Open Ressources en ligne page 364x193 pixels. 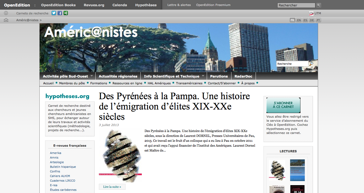(127, 83)
